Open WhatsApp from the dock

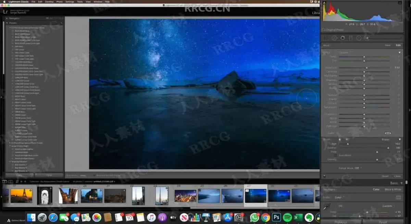tap(254, 217)
